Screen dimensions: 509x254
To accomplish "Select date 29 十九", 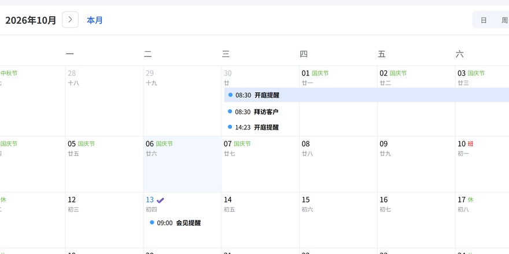I will [x=182, y=101].
